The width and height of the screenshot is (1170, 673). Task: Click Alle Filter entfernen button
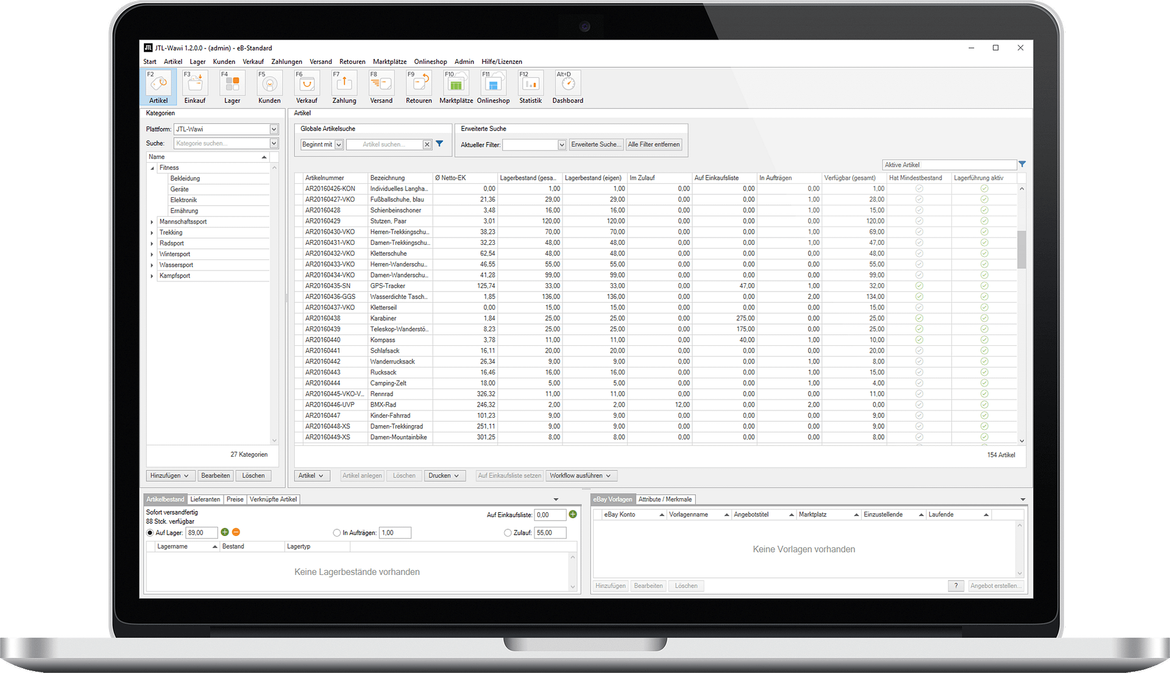click(x=654, y=144)
